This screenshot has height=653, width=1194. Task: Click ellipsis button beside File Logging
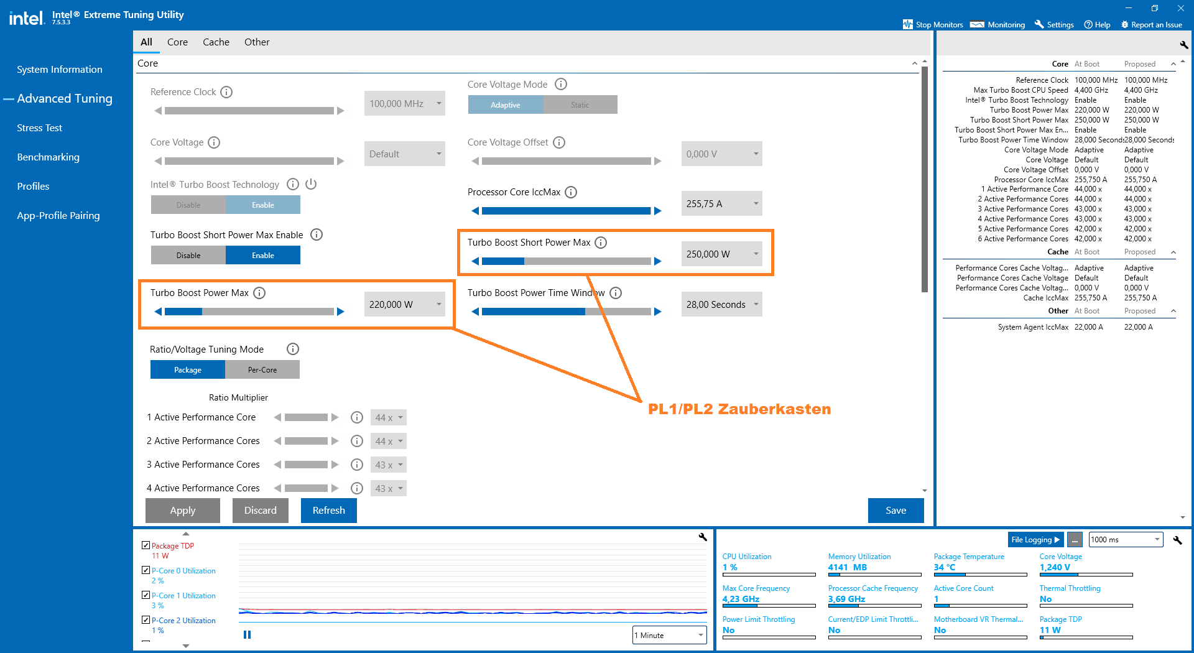1075,540
